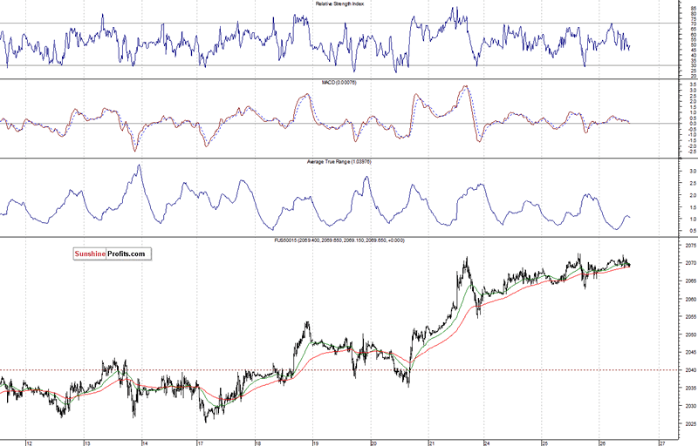Screen dimensions: 698x446
Task: Click the SunshineProfits.com logo
Action: click(113, 253)
